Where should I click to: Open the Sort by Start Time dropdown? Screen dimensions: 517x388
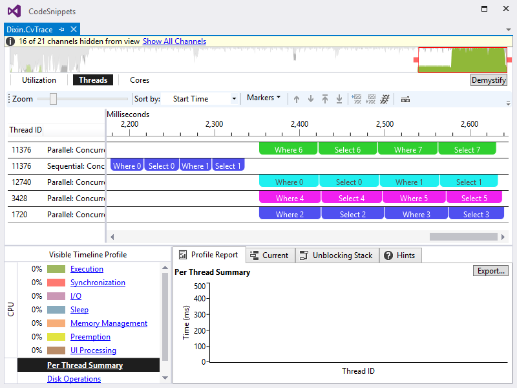[202, 99]
